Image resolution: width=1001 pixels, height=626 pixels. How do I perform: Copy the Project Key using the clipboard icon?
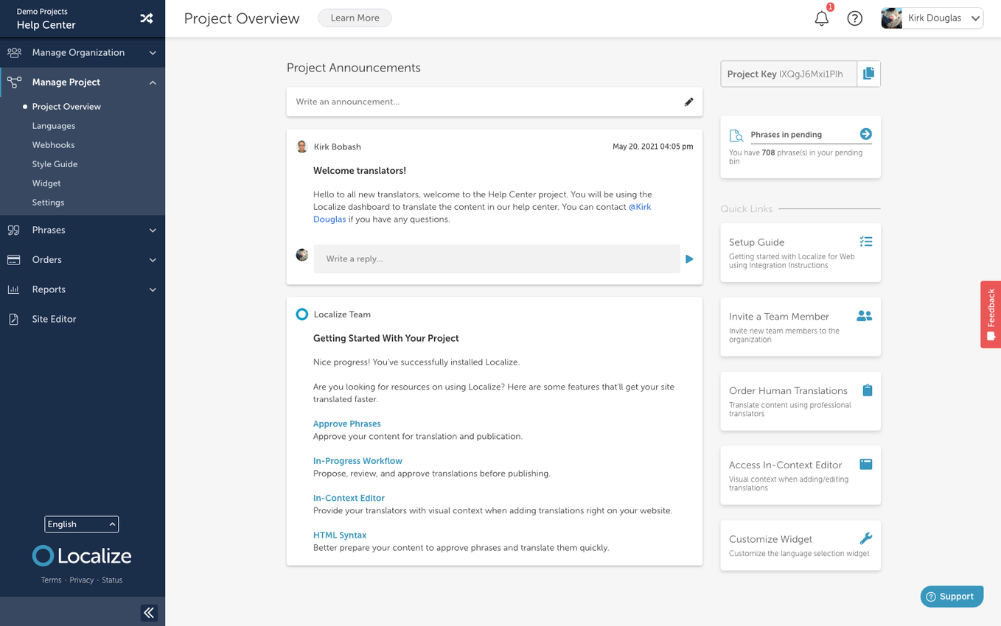[x=868, y=74]
